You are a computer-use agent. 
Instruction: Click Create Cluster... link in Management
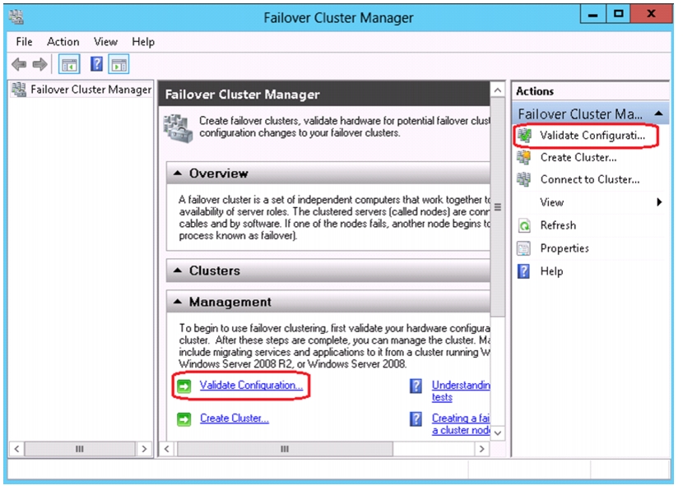[235, 418]
